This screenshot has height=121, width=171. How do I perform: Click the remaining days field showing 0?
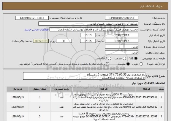point(64,41)
